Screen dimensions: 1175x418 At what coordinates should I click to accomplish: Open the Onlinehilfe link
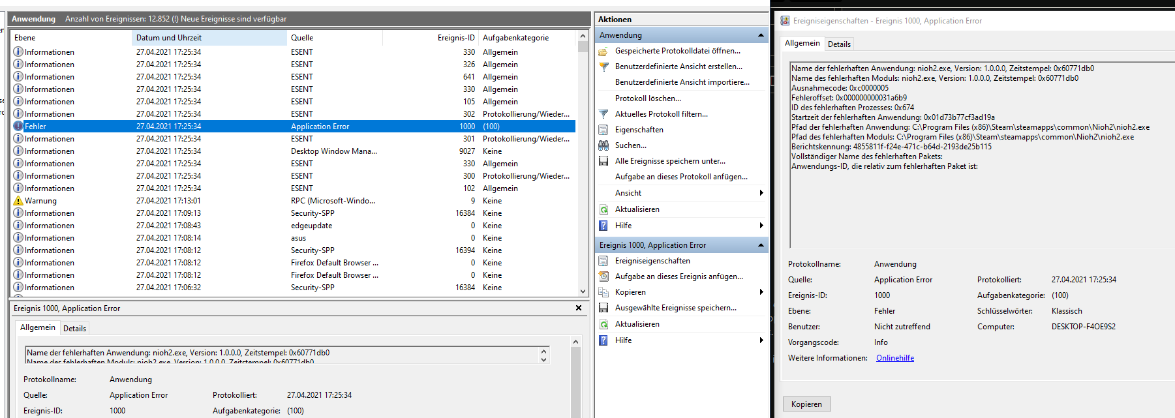(895, 358)
